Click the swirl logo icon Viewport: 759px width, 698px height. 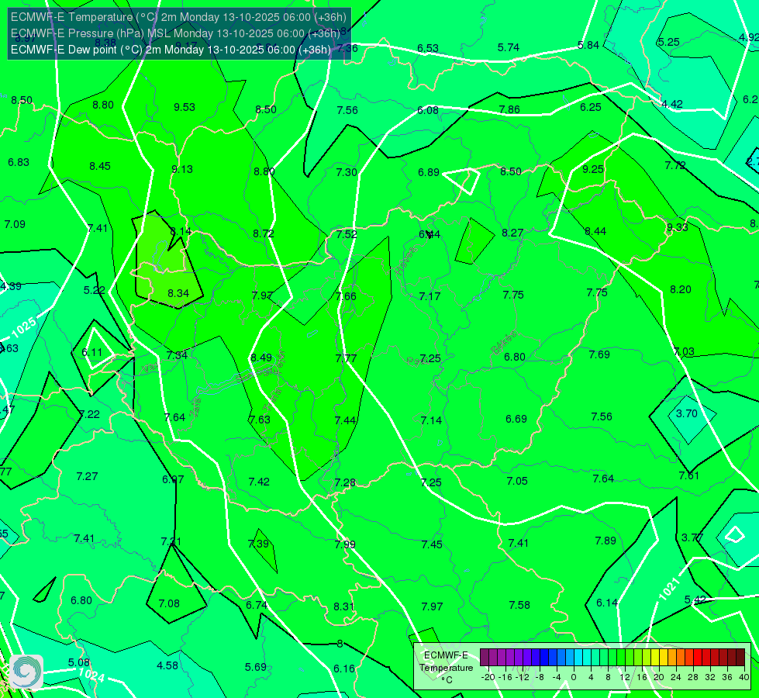[26, 672]
